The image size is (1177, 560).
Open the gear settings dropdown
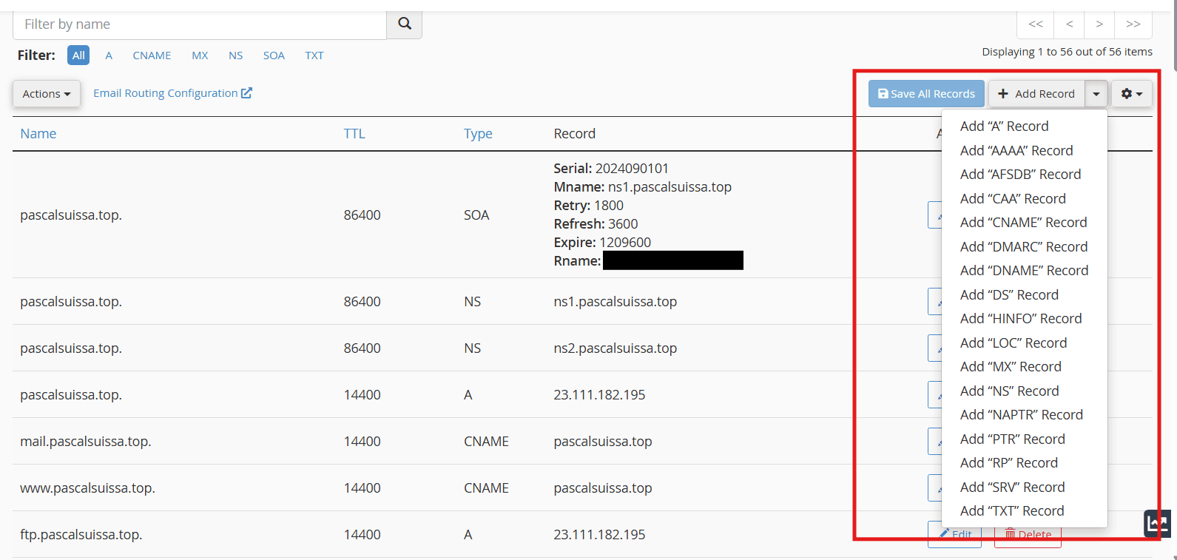(x=1132, y=94)
